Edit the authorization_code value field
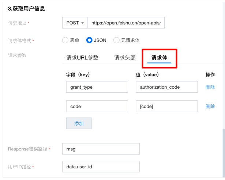 pyautogui.click(x=167, y=87)
